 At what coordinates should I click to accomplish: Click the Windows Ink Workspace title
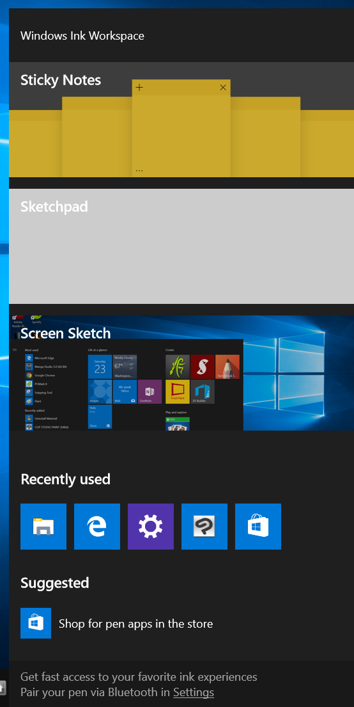point(82,36)
